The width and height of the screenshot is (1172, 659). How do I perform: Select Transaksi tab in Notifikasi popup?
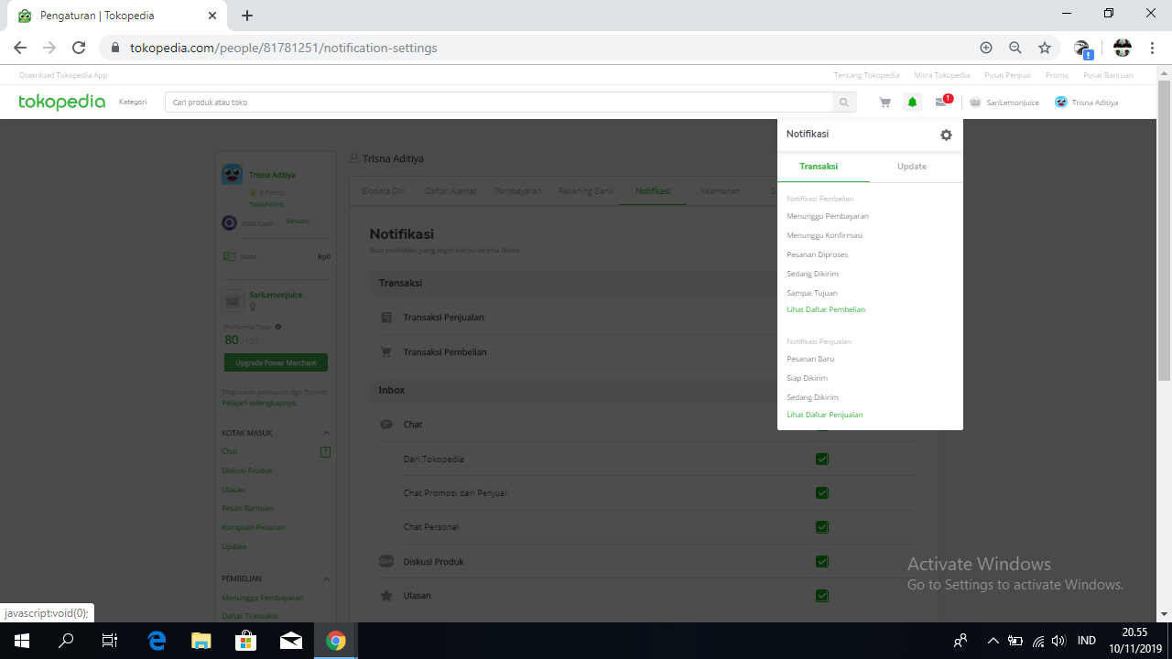click(x=819, y=167)
